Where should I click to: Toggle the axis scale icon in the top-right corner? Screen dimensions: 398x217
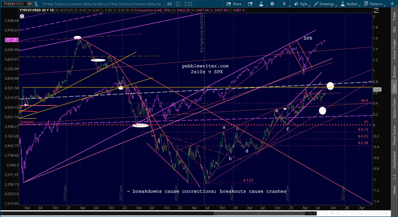(x=376, y=10)
